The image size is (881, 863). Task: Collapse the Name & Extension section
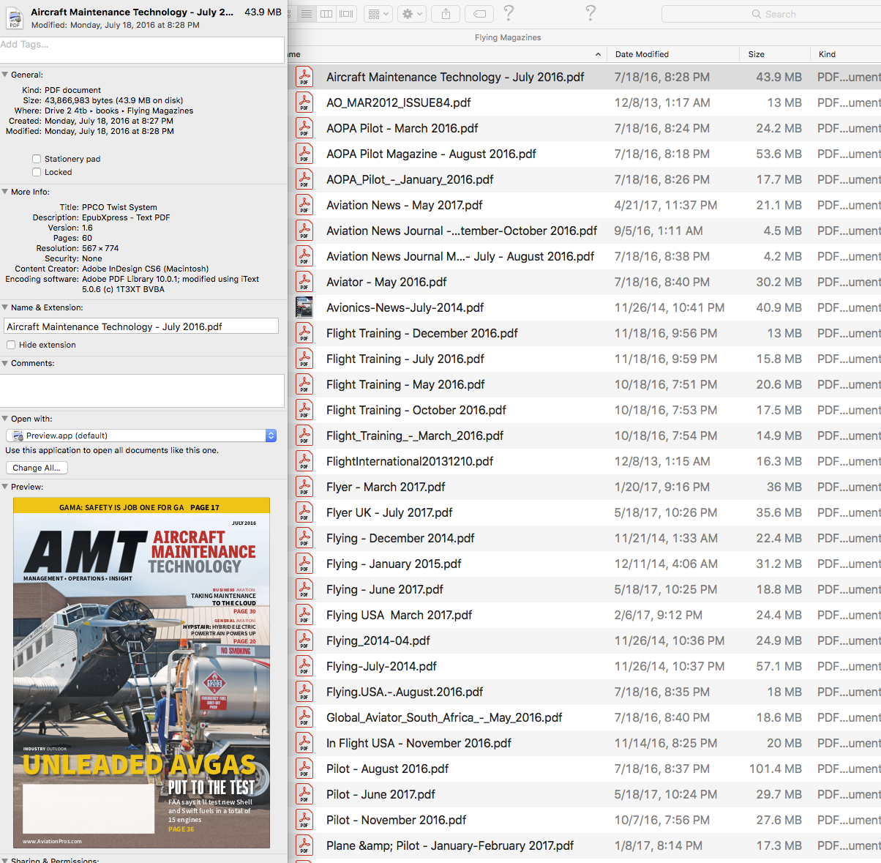tap(5, 307)
